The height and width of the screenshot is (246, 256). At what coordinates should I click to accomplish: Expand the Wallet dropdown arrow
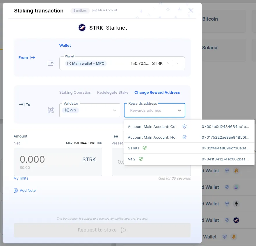[x=178, y=63]
